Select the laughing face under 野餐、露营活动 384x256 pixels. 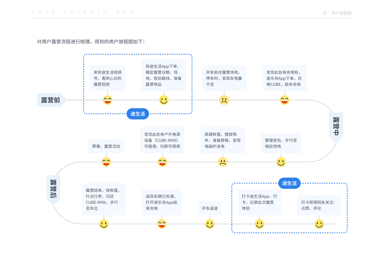coord(106,162)
